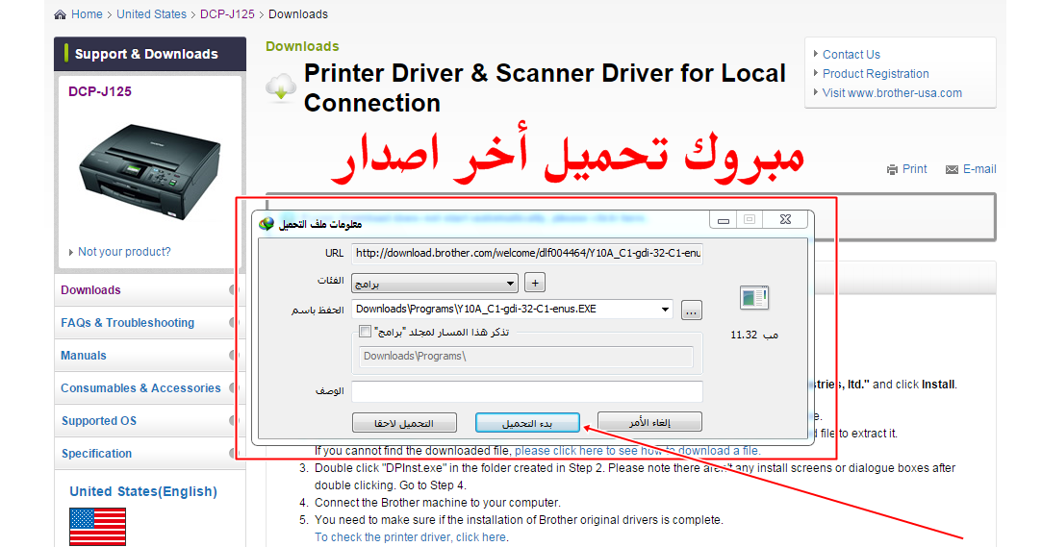Click the IDM logo icon in dialog title bar
The width and height of the screenshot is (1042, 547).
267,224
